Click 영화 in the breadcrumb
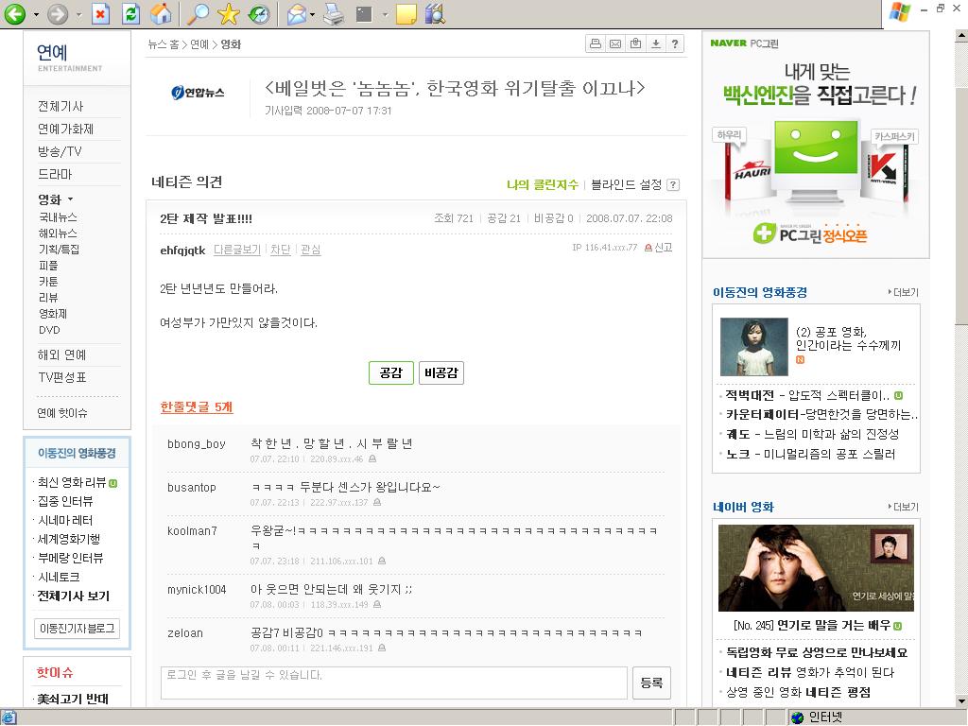This screenshot has width=968, height=726. coord(231,44)
